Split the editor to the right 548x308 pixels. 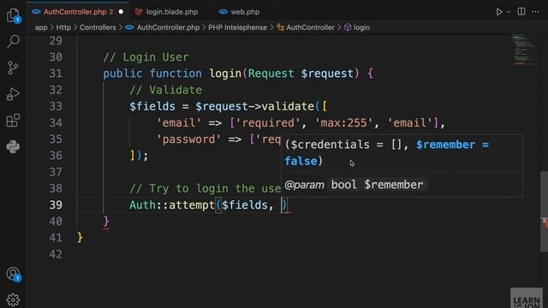point(521,11)
